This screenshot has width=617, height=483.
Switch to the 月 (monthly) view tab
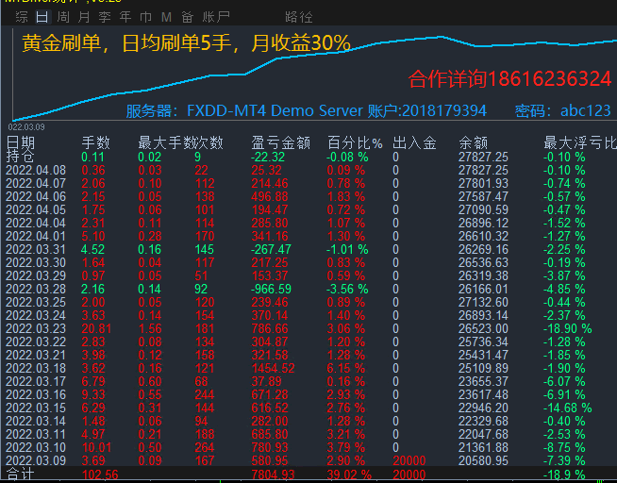84,17
